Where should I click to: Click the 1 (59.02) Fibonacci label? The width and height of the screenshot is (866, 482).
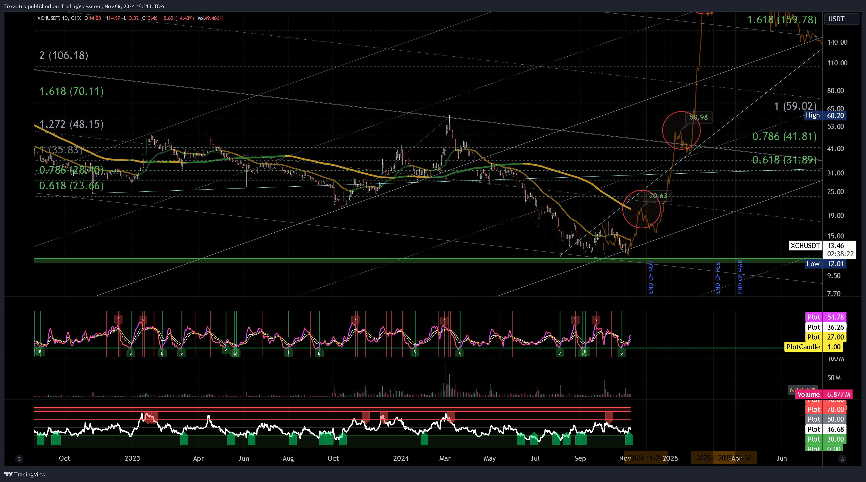click(x=795, y=106)
